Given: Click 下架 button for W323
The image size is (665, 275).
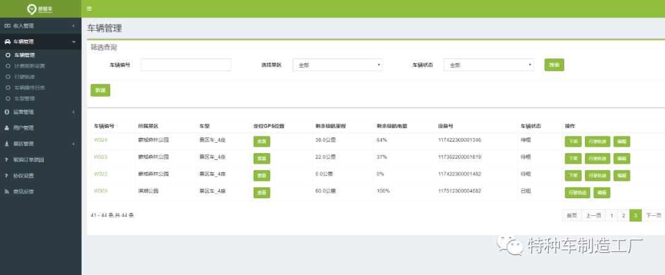Looking at the screenshot, I should click(x=573, y=159).
